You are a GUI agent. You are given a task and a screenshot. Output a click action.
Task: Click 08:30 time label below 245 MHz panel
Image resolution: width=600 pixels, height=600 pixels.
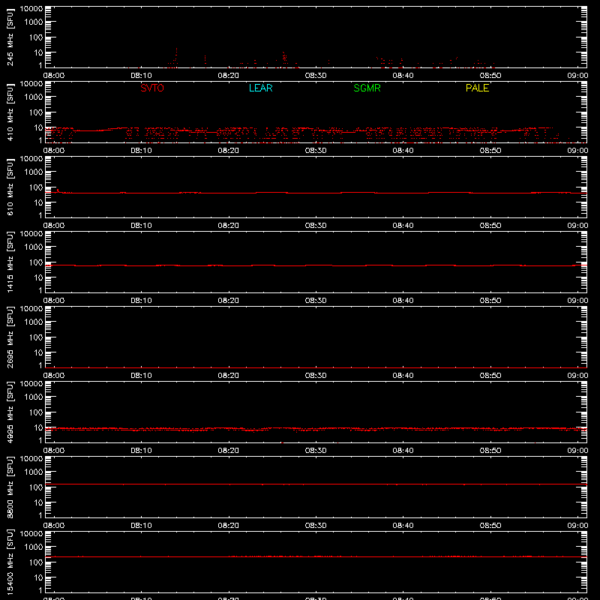[x=316, y=76]
